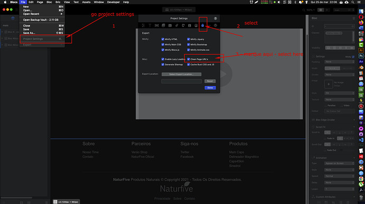Open the Animation Speed 'Normal' dropdown

pos(340,176)
